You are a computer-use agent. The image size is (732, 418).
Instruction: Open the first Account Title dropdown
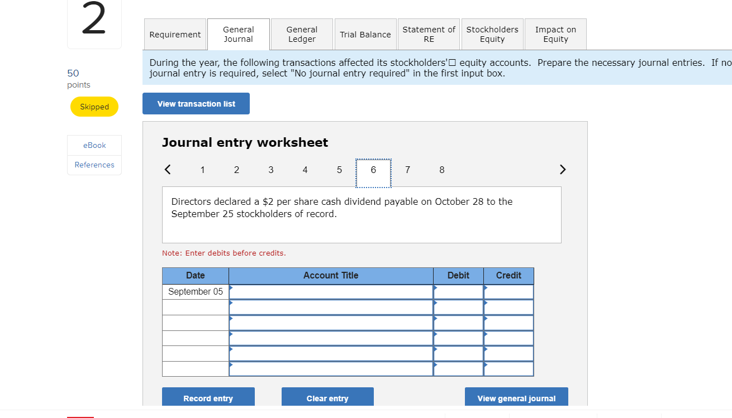331,291
